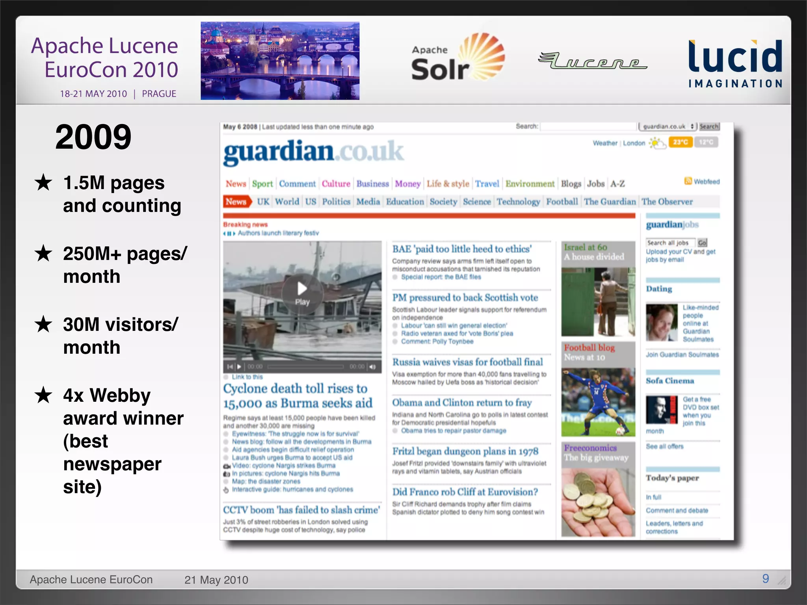Open the Comment section tab
Viewport: 807px width, 605px height.
pyautogui.click(x=298, y=184)
